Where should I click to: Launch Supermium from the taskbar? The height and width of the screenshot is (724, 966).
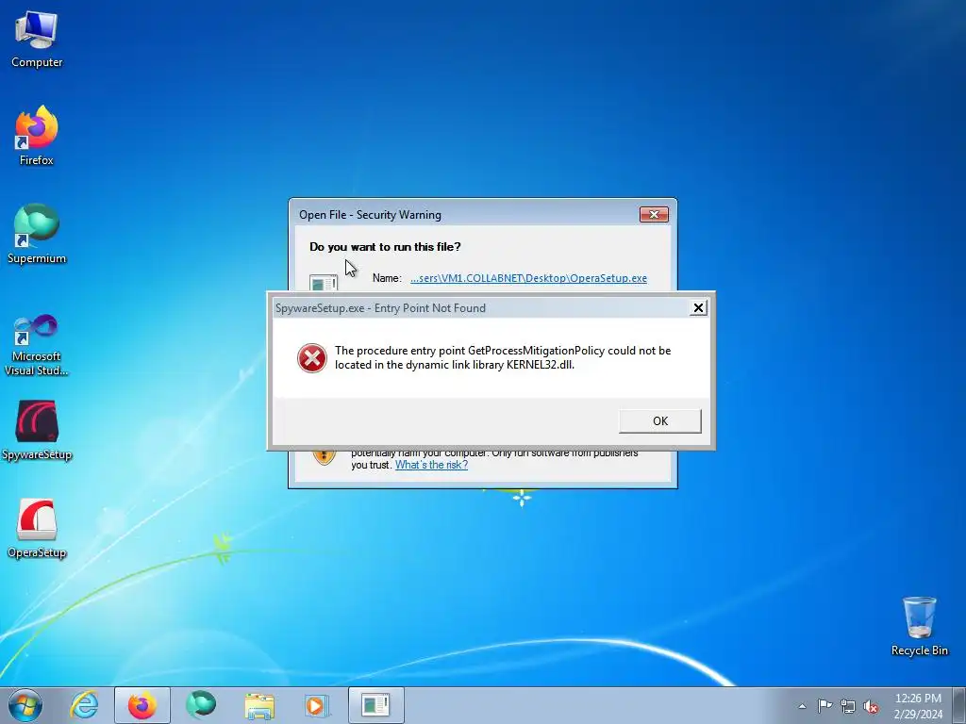point(201,705)
